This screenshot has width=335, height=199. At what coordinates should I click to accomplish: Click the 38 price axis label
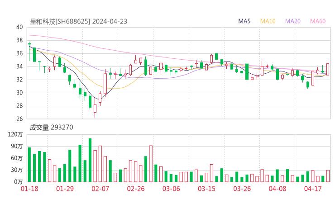[x=19, y=40]
